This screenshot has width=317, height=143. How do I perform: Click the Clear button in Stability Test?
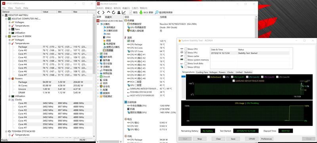[x=218, y=139]
